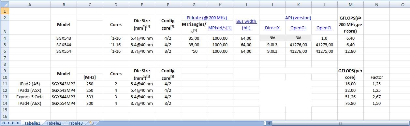Viewport: 410px width, 126px height.
Task: Click the Factor header cell
Action: click(376, 77)
